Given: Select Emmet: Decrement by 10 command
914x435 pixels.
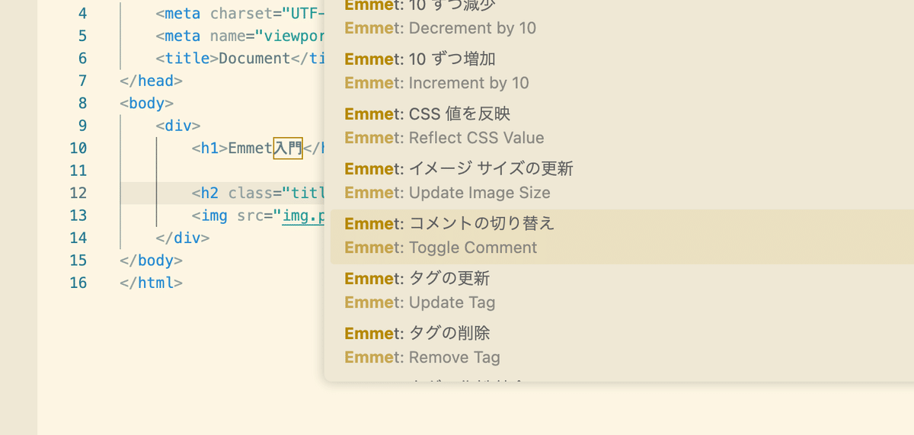Looking at the screenshot, I should pyautogui.click(x=622, y=16).
